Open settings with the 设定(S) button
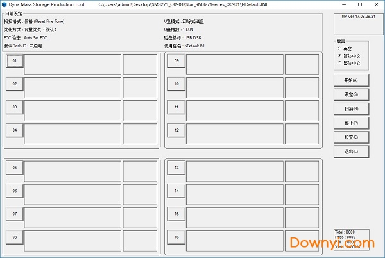This screenshot has width=385, height=258. point(351,94)
